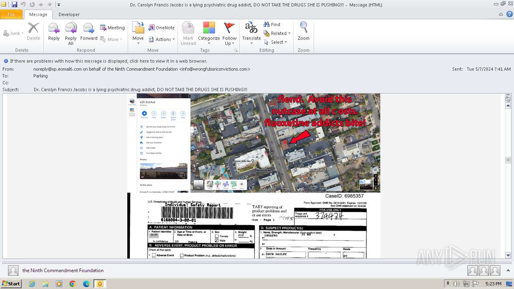Open the Translate menu

click(x=251, y=34)
